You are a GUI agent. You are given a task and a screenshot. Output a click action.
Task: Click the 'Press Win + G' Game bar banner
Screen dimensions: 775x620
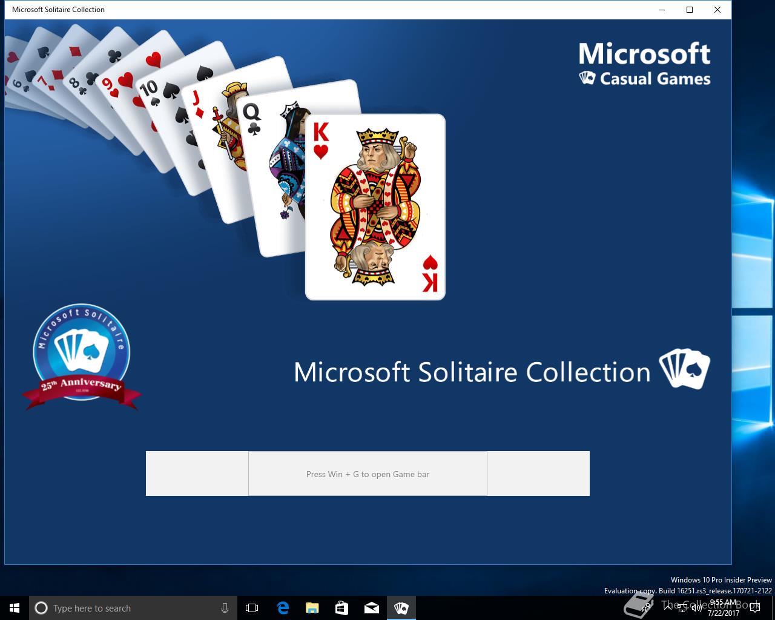(368, 473)
